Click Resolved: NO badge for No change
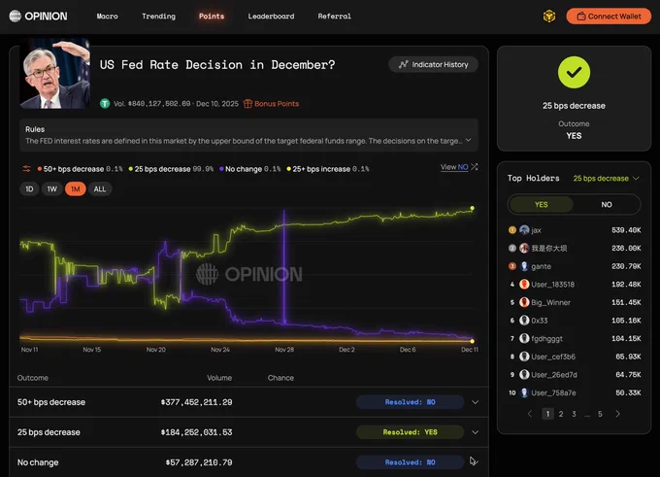Screen dimensions: 660x477 410,462
